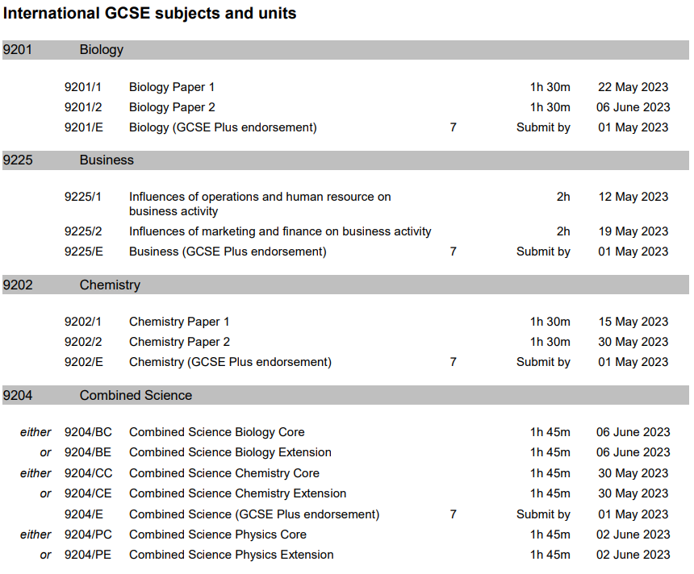The height and width of the screenshot is (574, 694).
Task: Click the 19 May 2023 date
Action: (633, 231)
